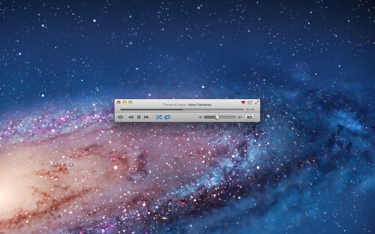
Task: Click the volume slider knob
Action: (217, 117)
